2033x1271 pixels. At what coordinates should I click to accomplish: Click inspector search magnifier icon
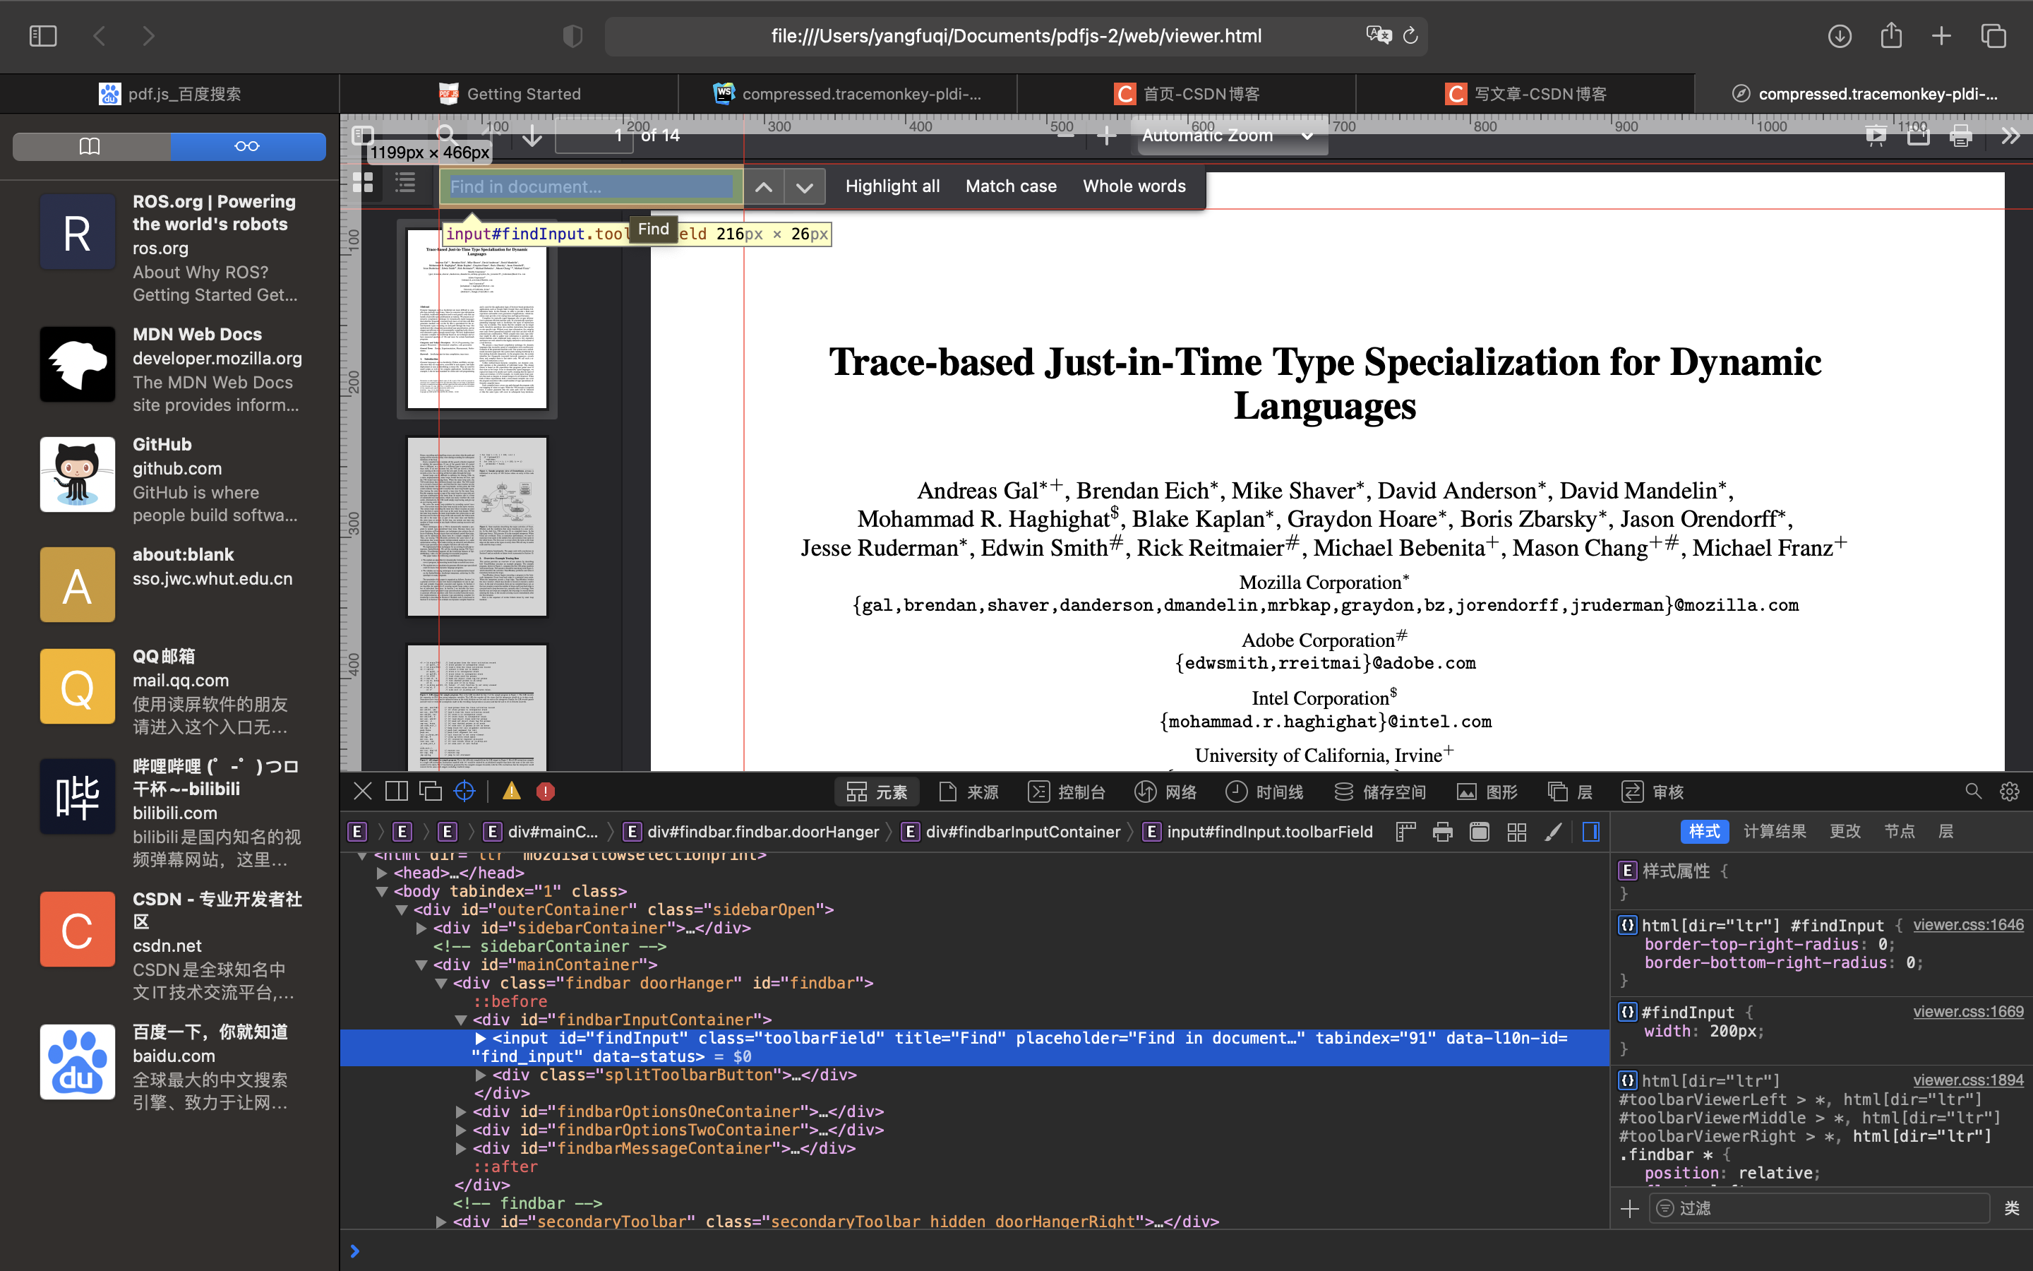pyautogui.click(x=1974, y=791)
